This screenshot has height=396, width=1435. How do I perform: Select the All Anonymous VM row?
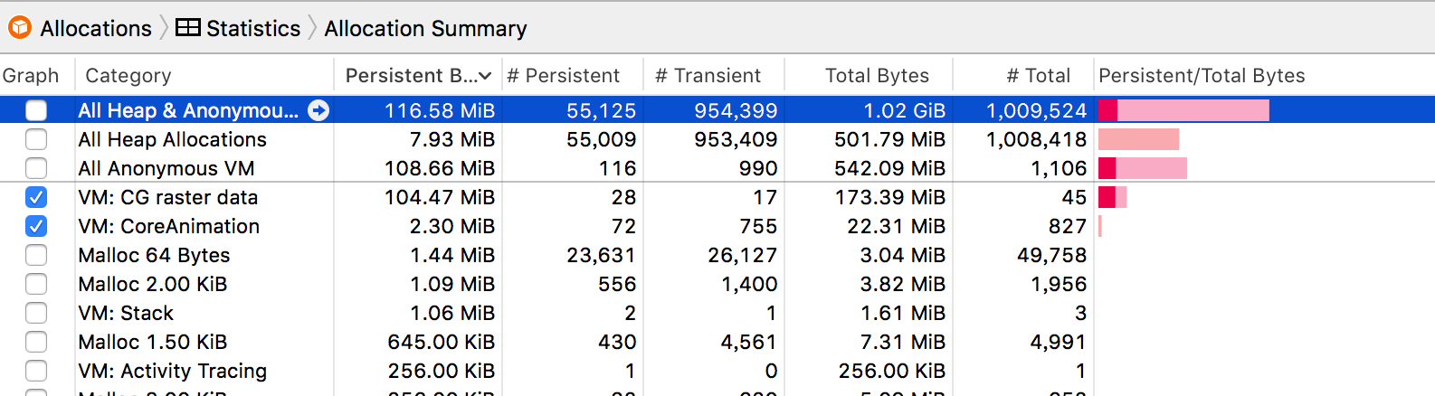tap(717, 168)
